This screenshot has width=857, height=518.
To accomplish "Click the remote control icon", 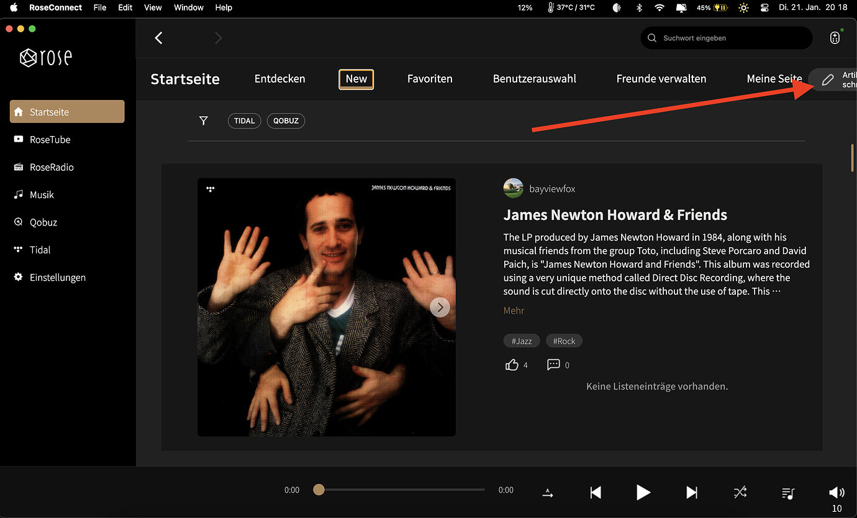I will 835,38.
